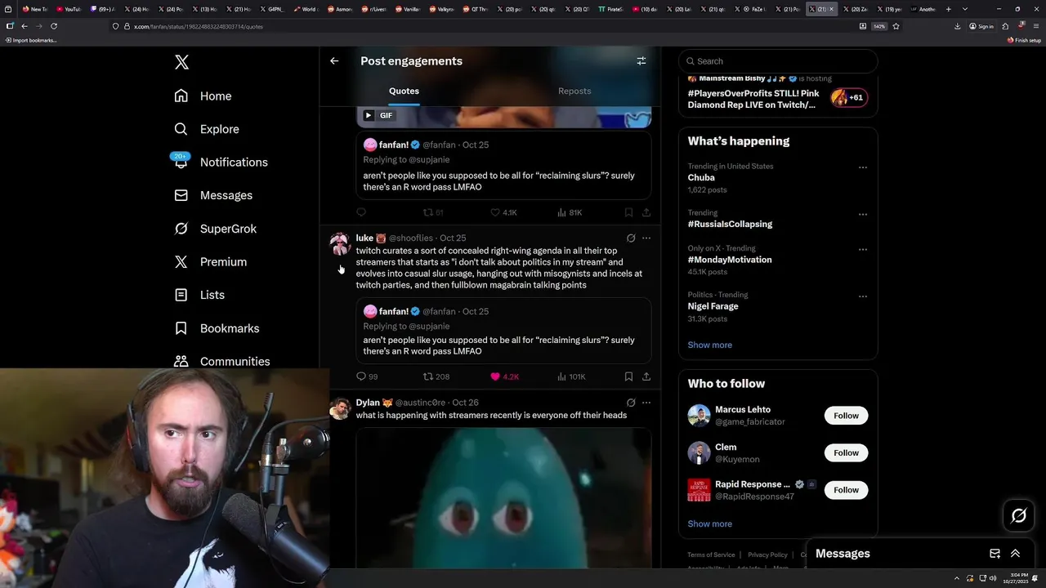Open a new browser tab
This screenshot has width=1046, height=588.
tap(949, 9)
